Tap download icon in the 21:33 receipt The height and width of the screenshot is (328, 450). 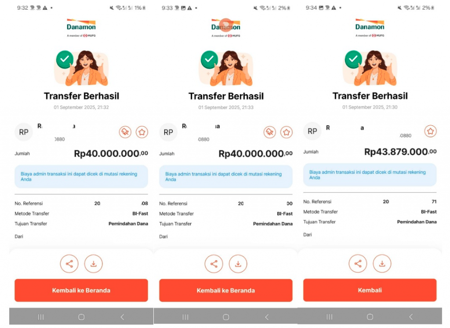(x=238, y=264)
